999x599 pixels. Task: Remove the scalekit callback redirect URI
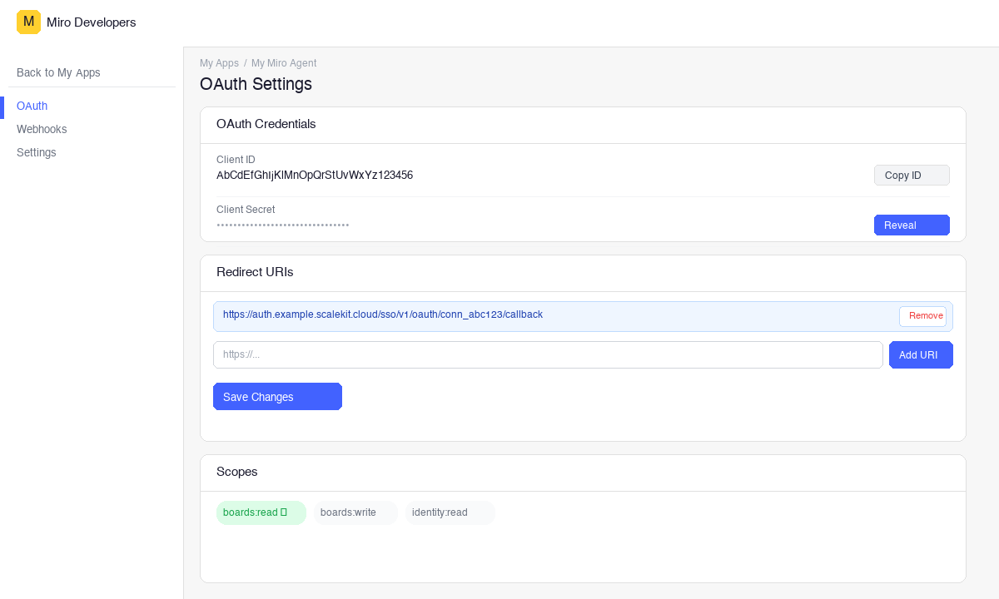(x=923, y=316)
